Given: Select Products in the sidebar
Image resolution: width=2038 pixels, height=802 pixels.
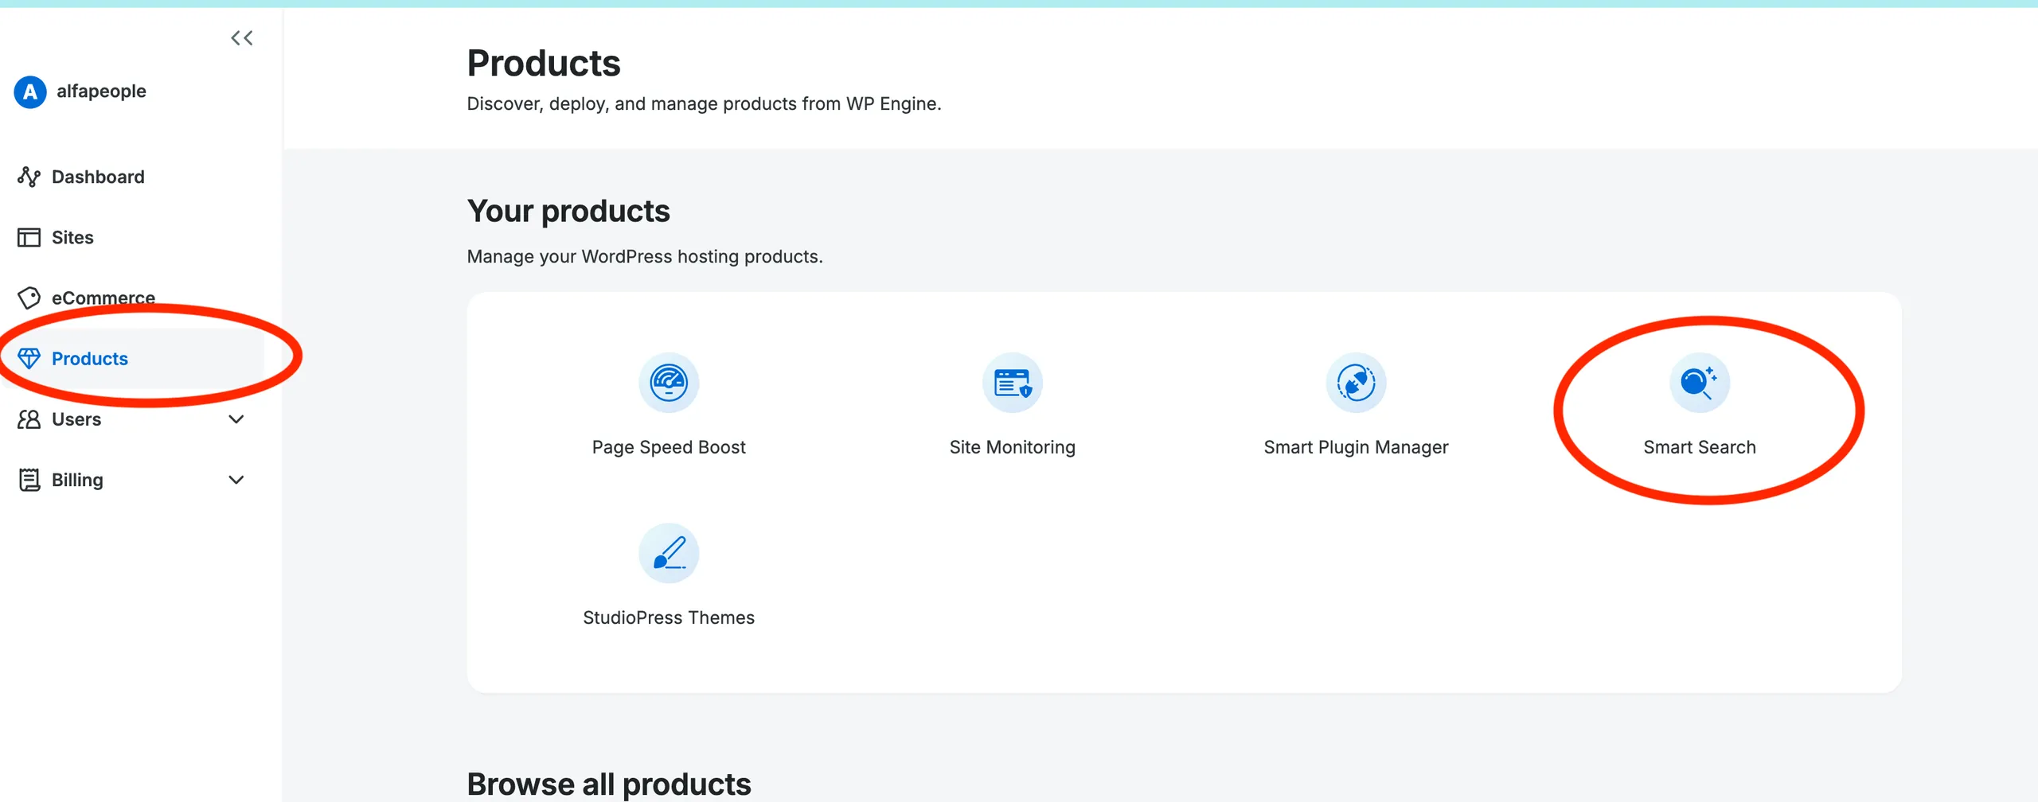Looking at the screenshot, I should (89, 358).
